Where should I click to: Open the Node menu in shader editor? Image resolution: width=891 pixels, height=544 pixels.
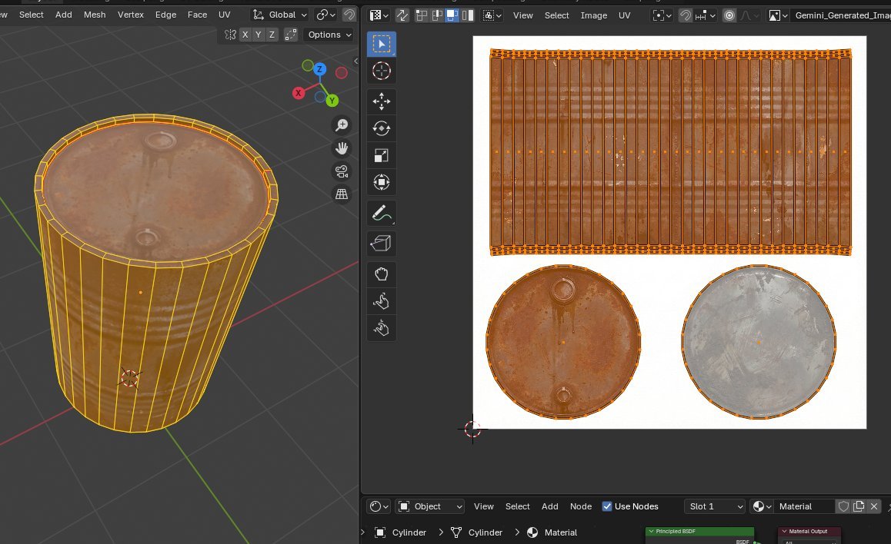(x=580, y=506)
